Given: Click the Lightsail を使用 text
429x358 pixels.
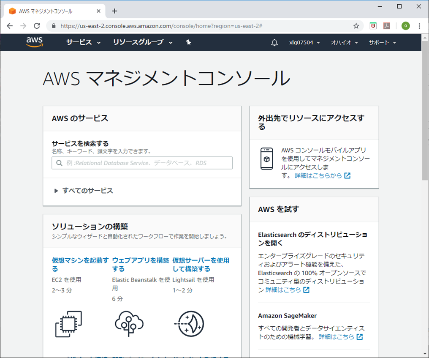Looking at the screenshot, I should click(193, 280).
